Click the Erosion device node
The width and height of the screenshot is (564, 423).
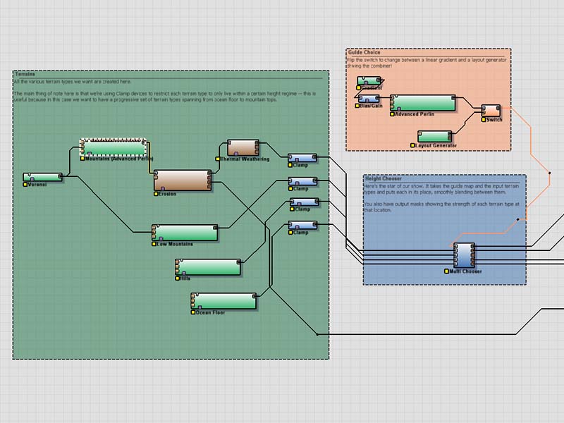coord(183,180)
